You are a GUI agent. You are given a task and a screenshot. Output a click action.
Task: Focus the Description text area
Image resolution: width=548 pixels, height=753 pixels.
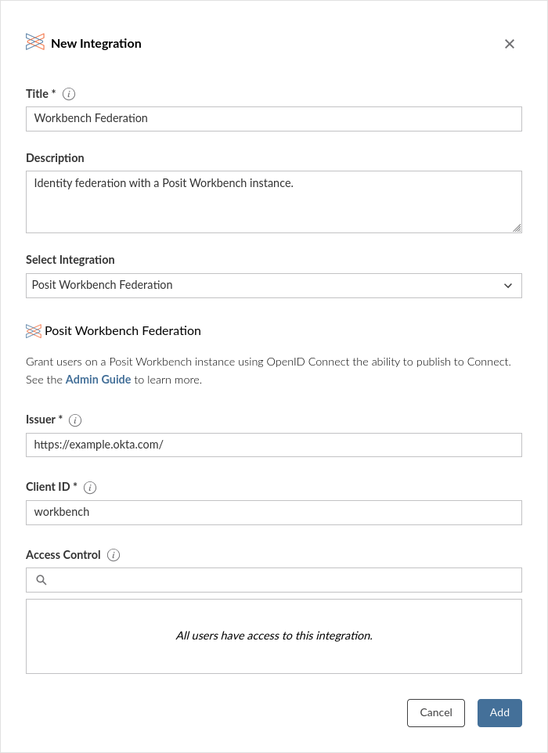[x=274, y=200]
